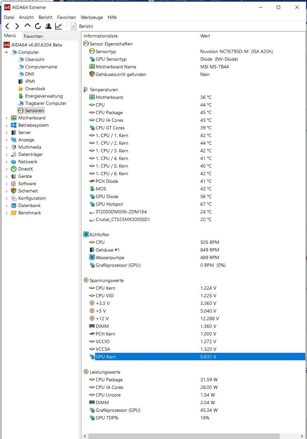Open the Bericht menu
This screenshot has height=439, width=307.
[46, 17]
